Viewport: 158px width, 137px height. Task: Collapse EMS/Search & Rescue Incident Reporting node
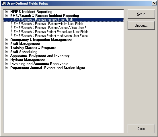click(x=7, y=16)
